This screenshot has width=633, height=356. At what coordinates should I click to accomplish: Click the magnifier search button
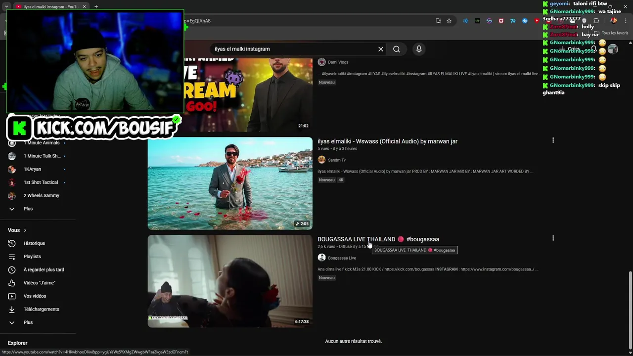397,49
